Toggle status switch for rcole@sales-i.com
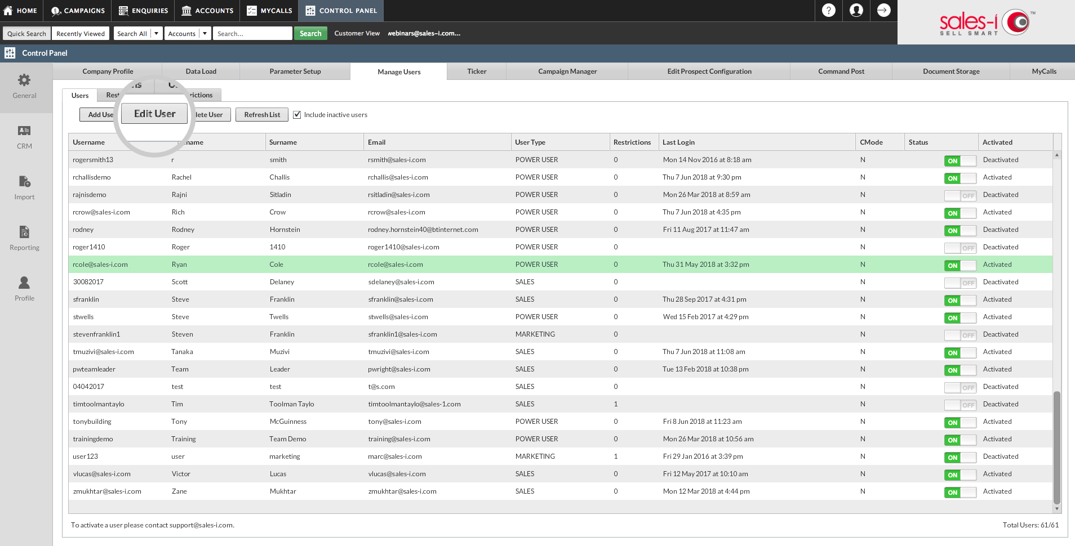This screenshot has width=1075, height=546. pyautogui.click(x=960, y=266)
